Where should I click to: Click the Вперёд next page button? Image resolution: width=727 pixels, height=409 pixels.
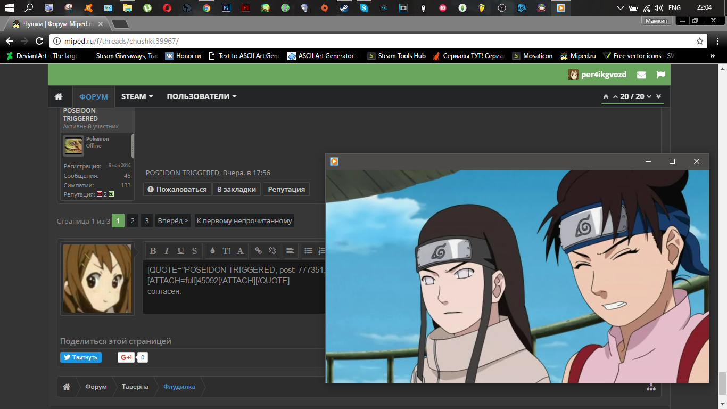[x=173, y=220]
